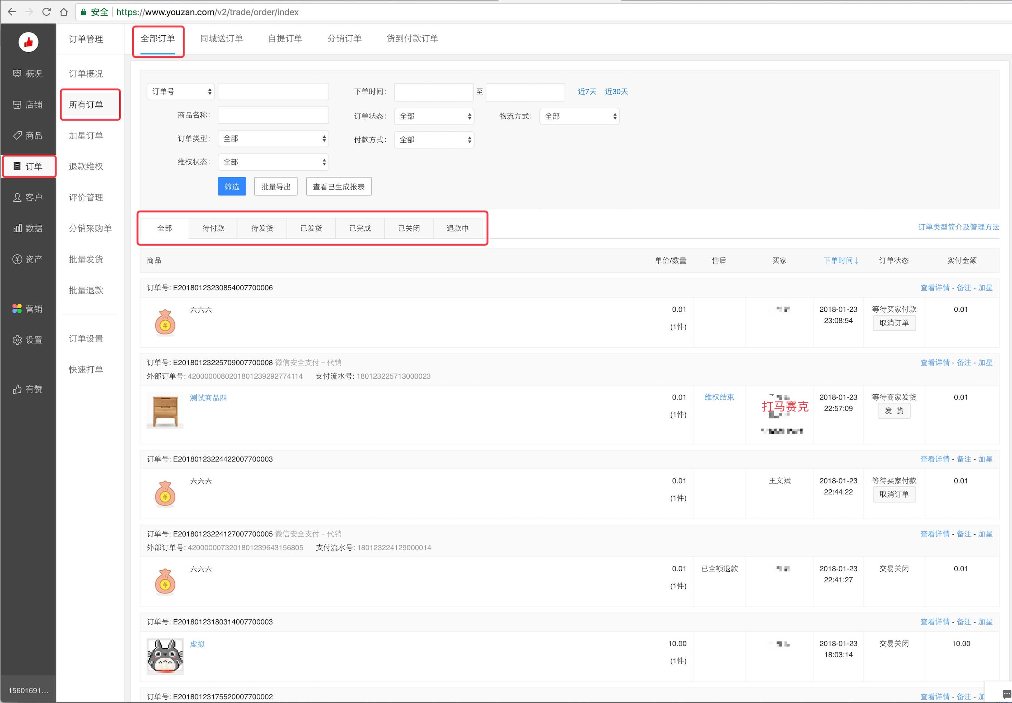Select the 退款中 status tab
The image size is (1012, 703).
(x=458, y=228)
